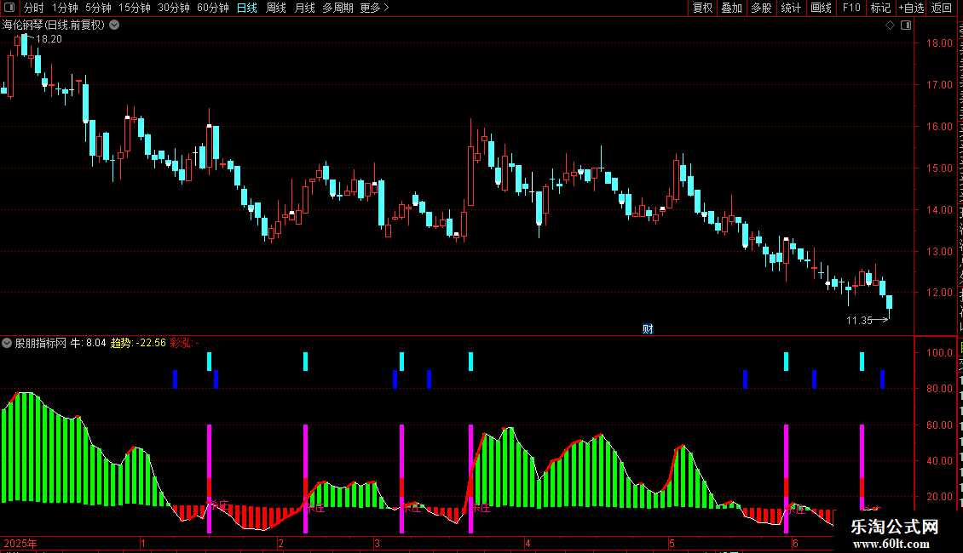Click month 2 marker on timeline
This screenshot has width=963, height=553.
coord(280,543)
